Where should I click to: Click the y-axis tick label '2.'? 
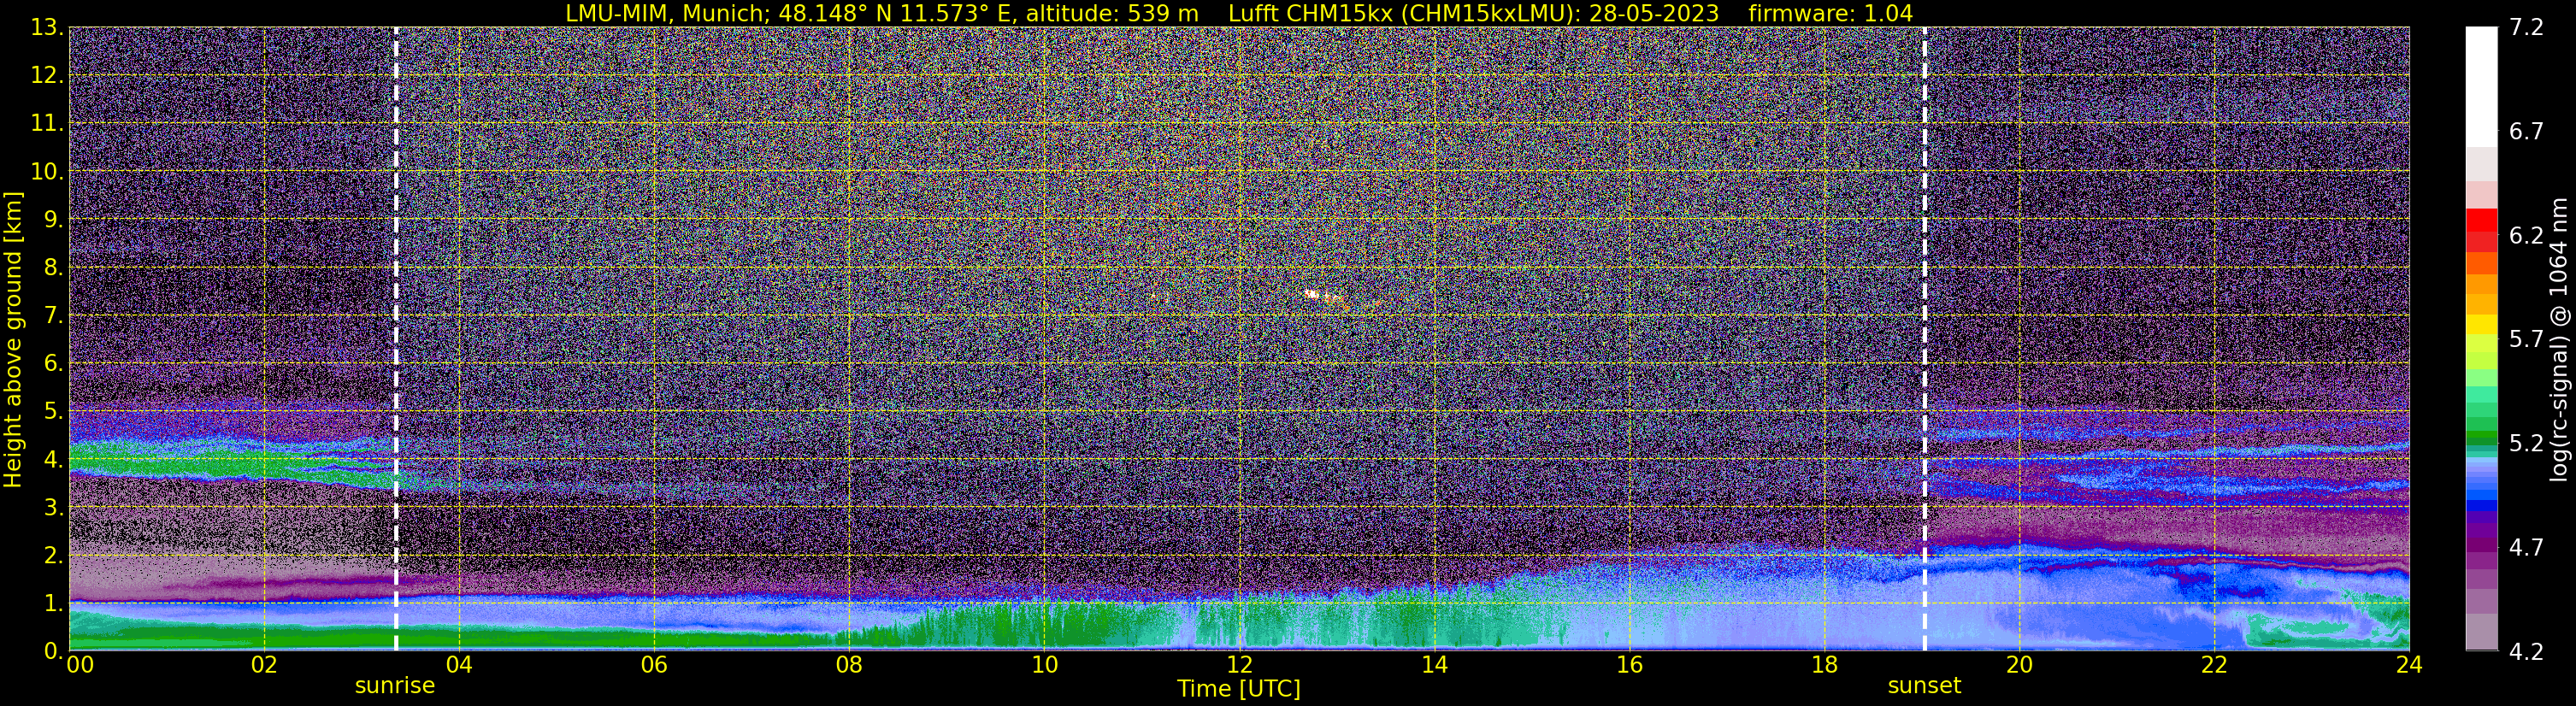coord(53,556)
